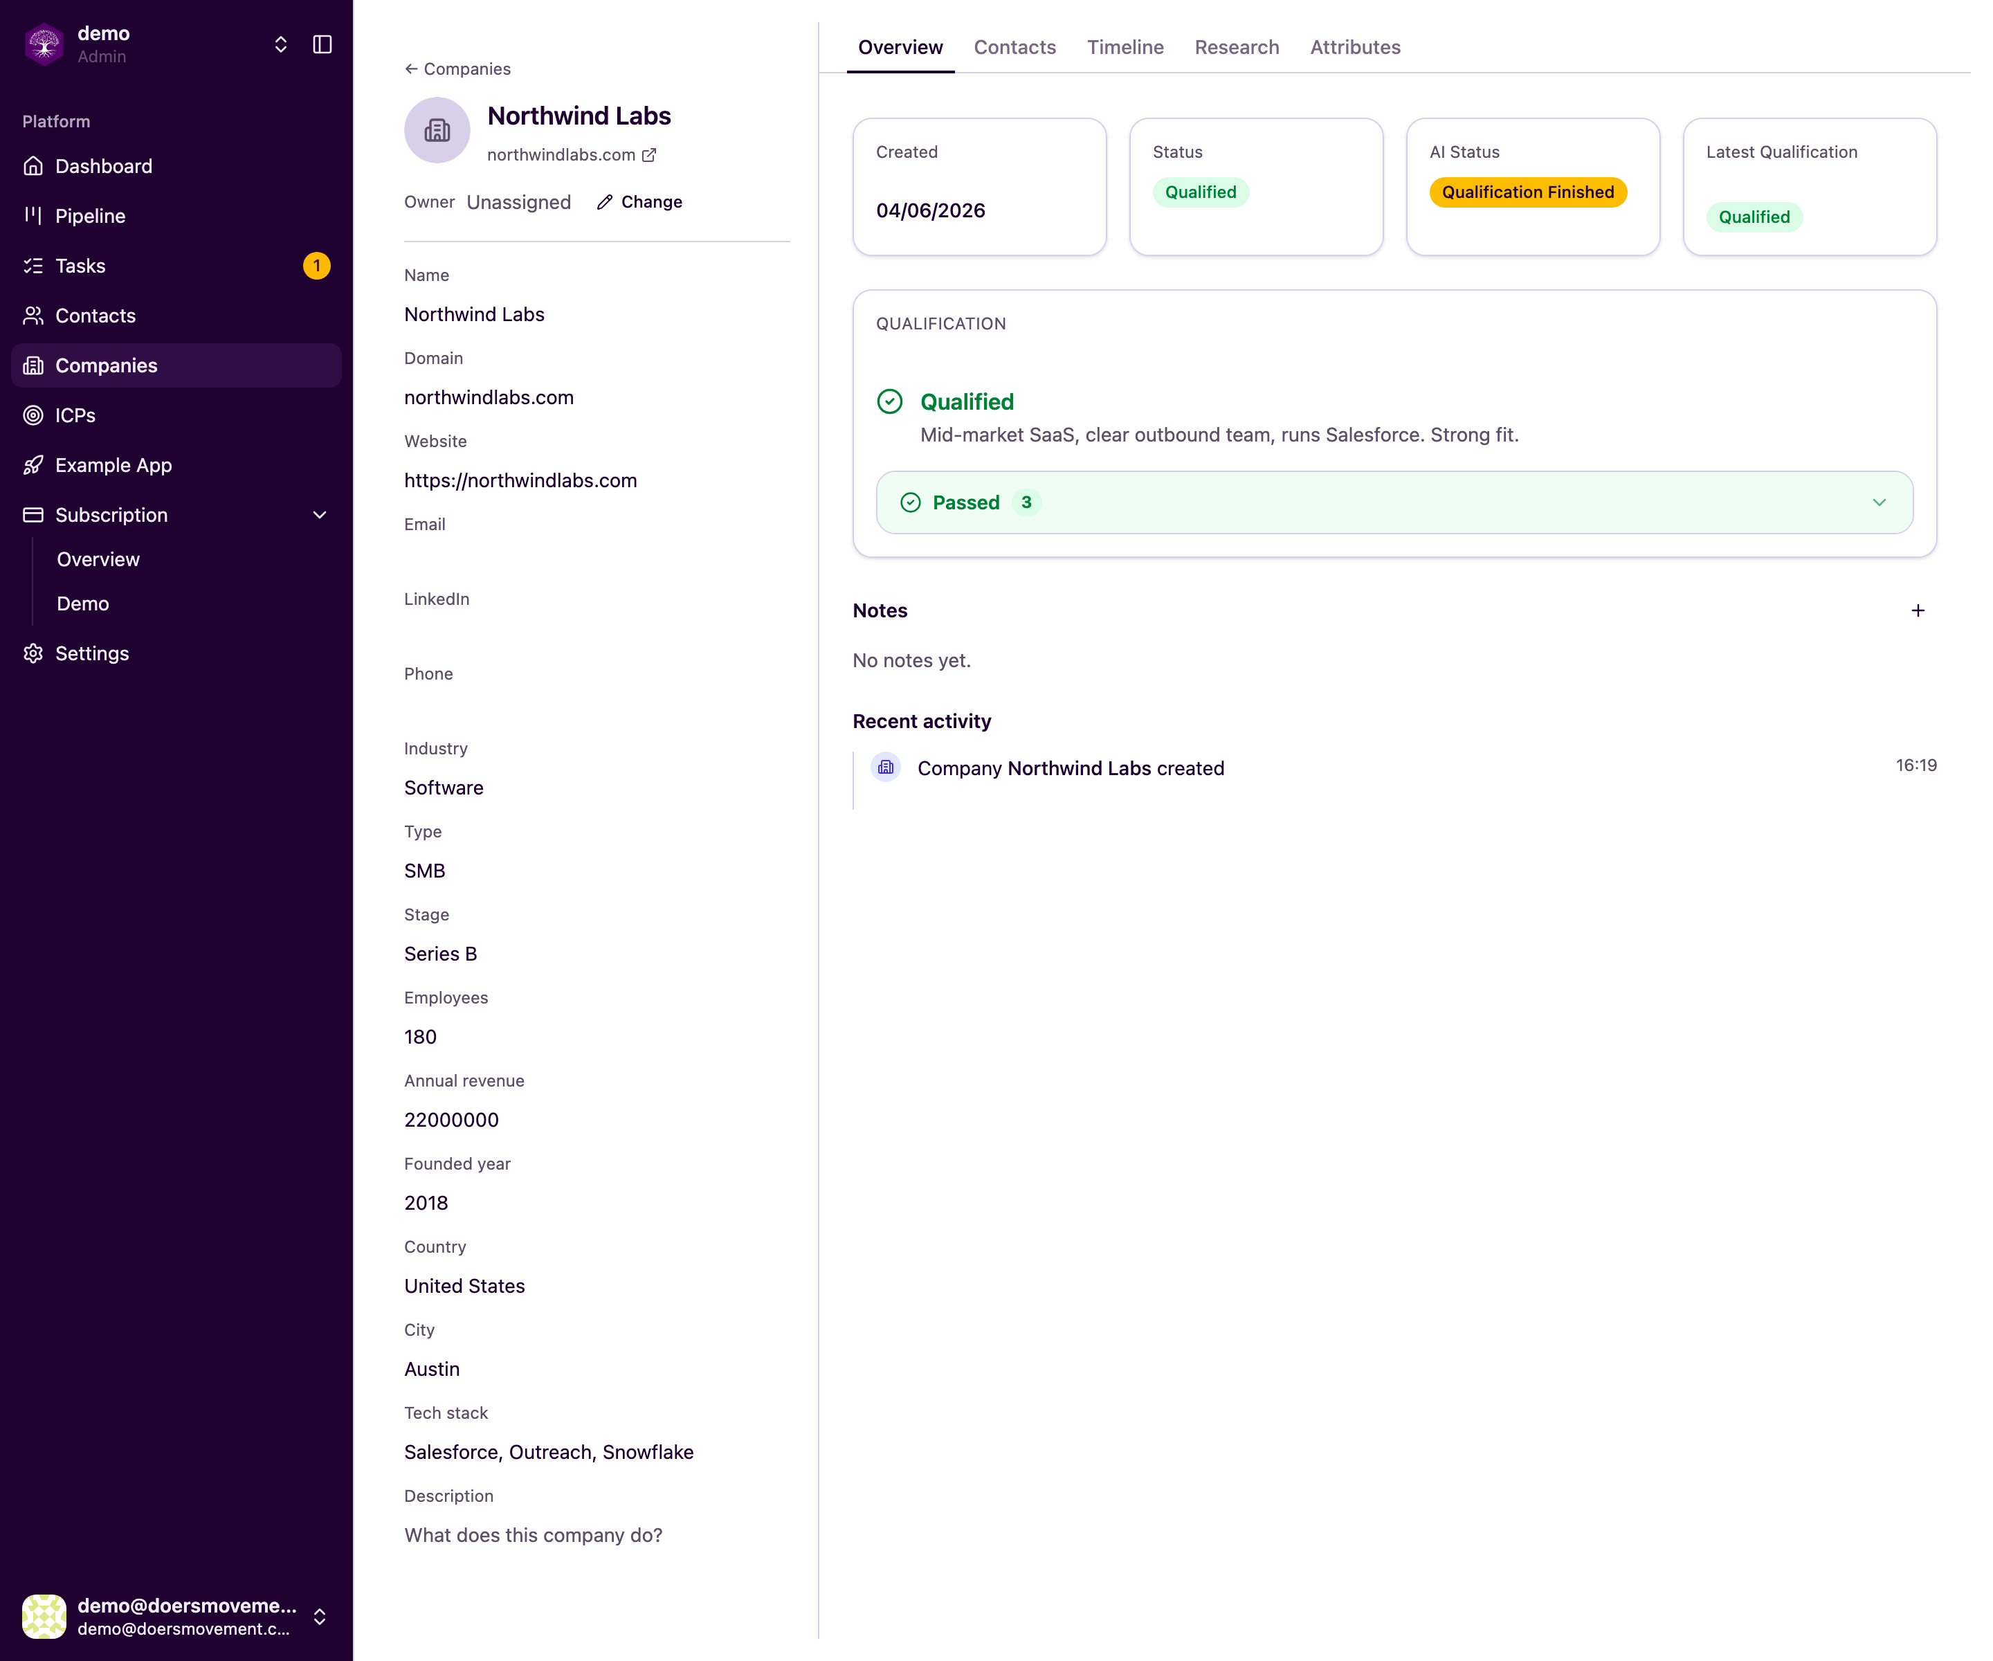Click the https://northwindlabs.com website value
Viewport: 1993px width, 1661px height.
pyautogui.click(x=521, y=481)
